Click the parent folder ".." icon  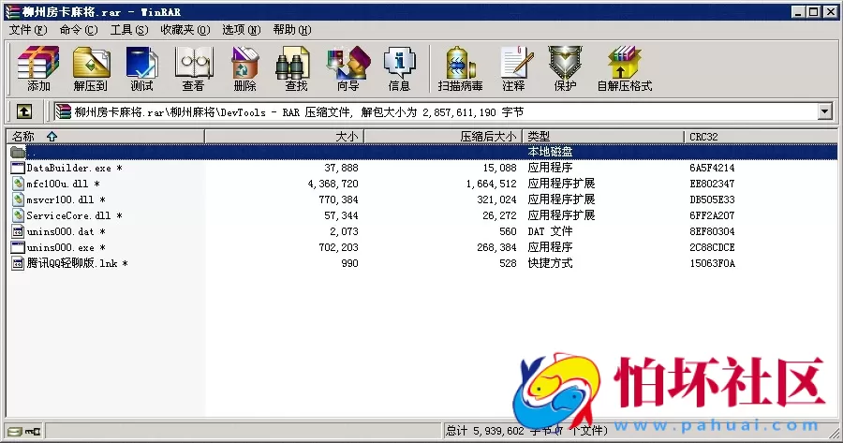[18, 152]
